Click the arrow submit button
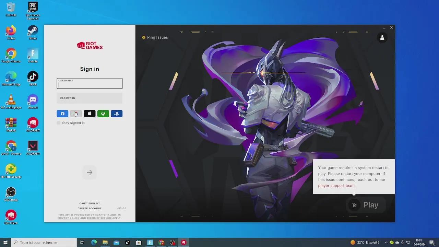The image size is (439, 247). (x=90, y=173)
